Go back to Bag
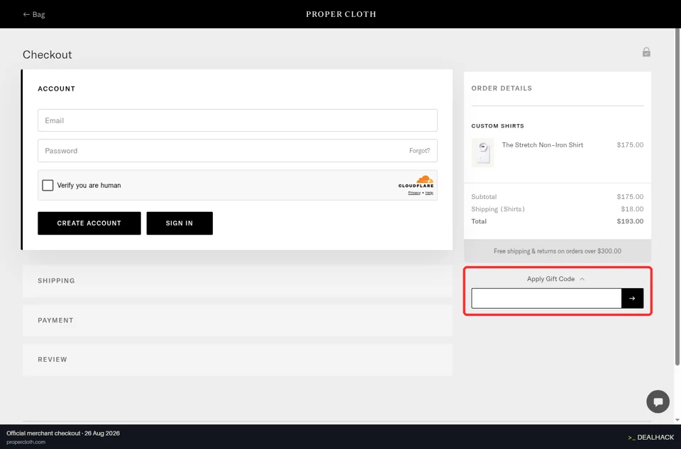 coord(34,14)
